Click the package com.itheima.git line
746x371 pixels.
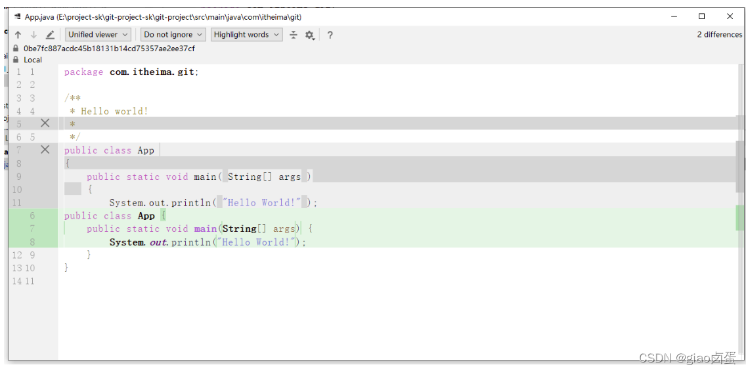[131, 72]
